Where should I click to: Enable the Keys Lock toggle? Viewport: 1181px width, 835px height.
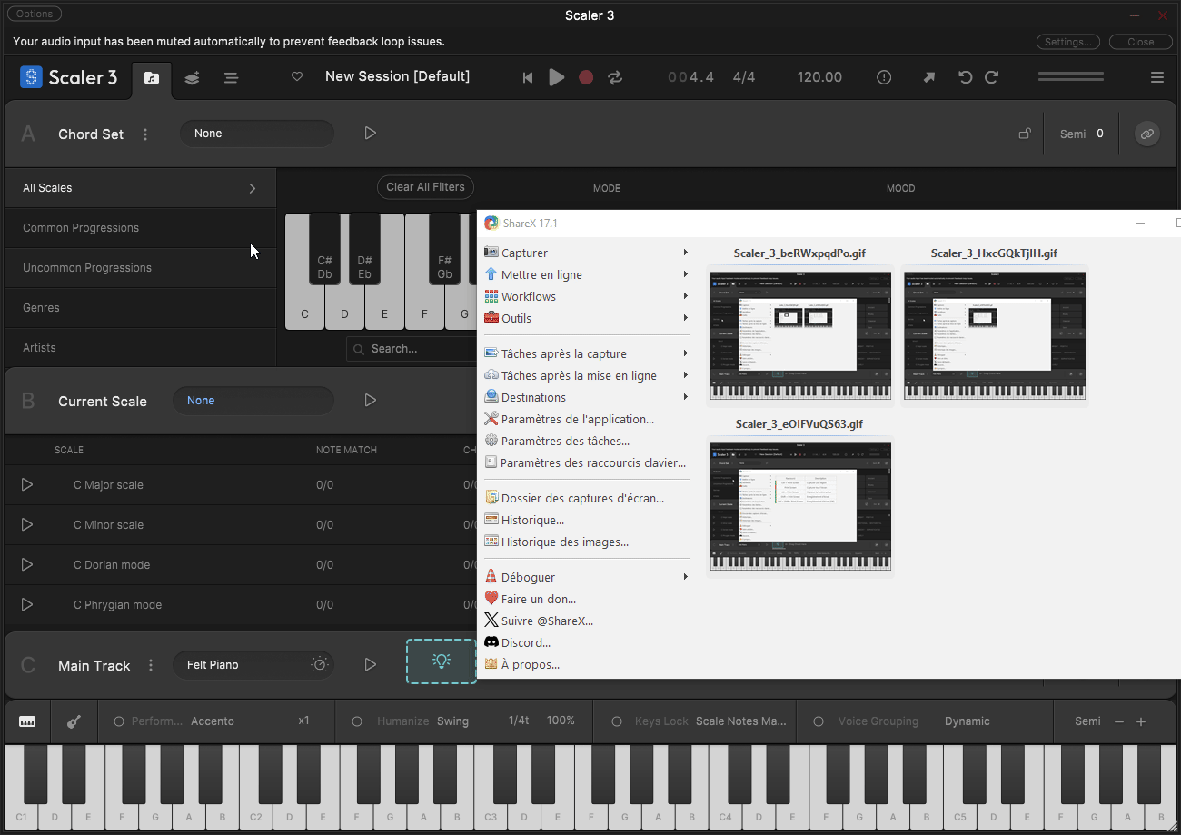click(617, 721)
